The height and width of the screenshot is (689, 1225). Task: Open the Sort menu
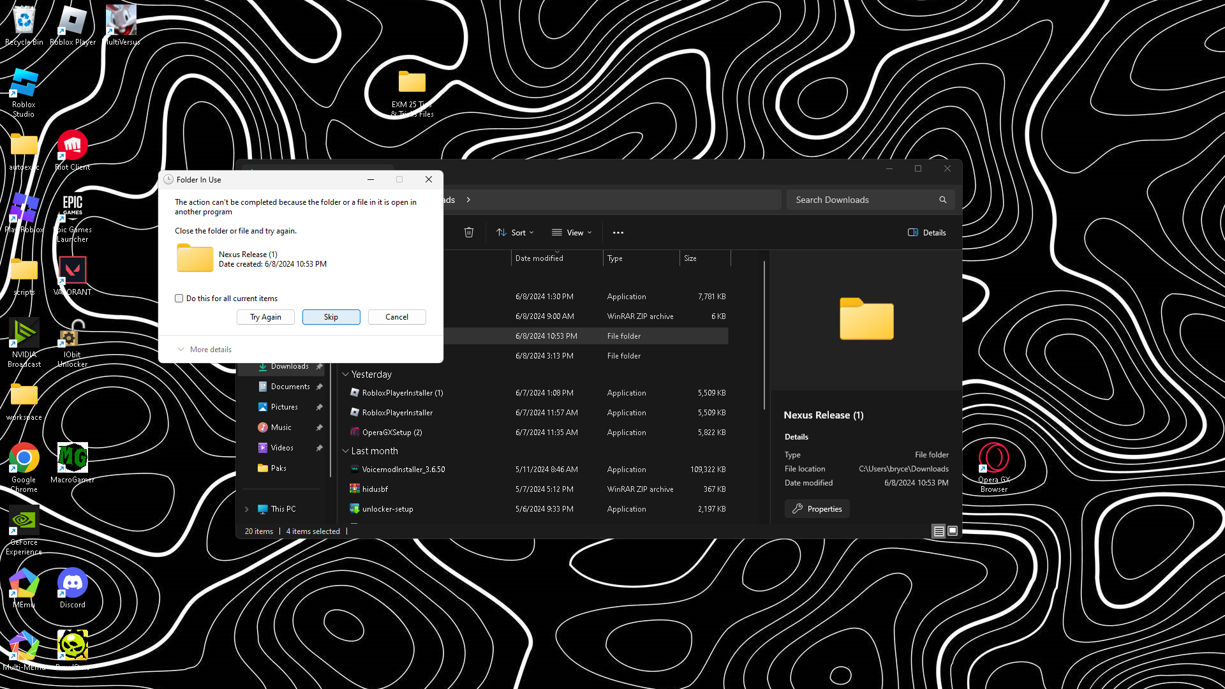(x=515, y=232)
